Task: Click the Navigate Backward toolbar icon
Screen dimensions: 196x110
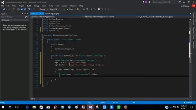Action: coord(4,9)
